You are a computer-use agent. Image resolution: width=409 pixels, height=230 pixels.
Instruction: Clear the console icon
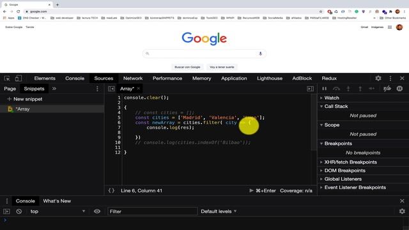(19, 211)
